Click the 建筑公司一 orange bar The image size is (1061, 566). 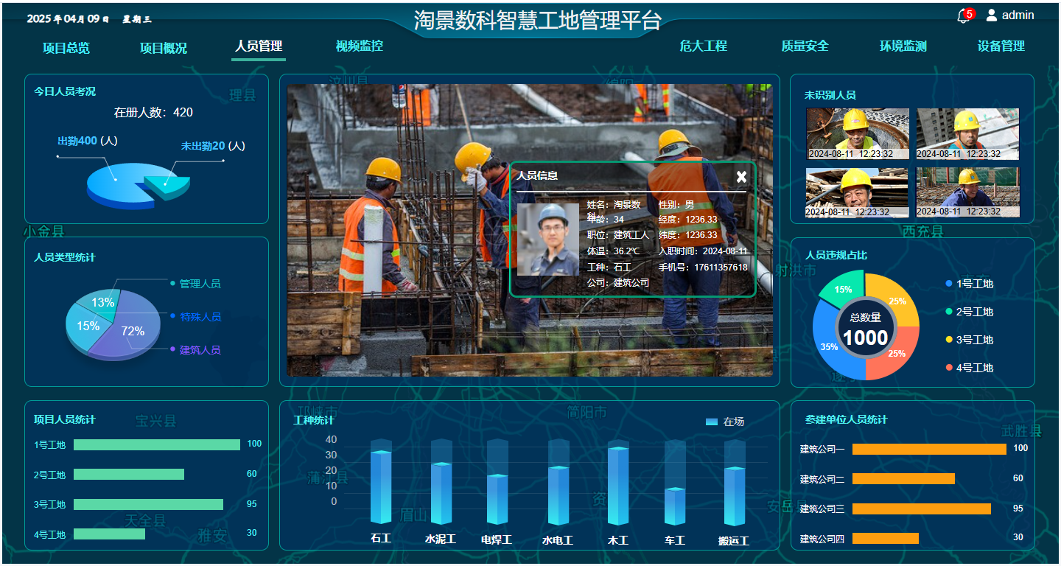929,449
